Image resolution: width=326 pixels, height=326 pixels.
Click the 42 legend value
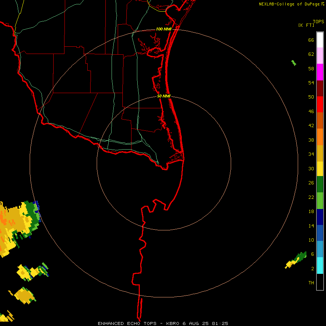click(311, 126)
